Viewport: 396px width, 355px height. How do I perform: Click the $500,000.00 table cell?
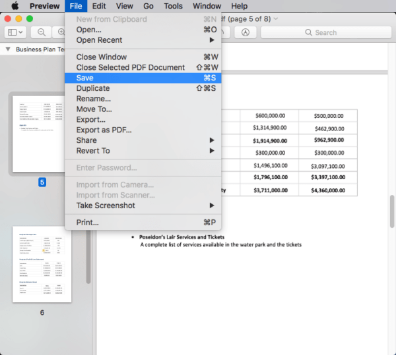[329, 116]
